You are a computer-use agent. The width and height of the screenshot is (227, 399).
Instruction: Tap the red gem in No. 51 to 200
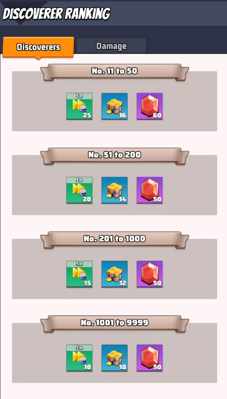(149, 190)
